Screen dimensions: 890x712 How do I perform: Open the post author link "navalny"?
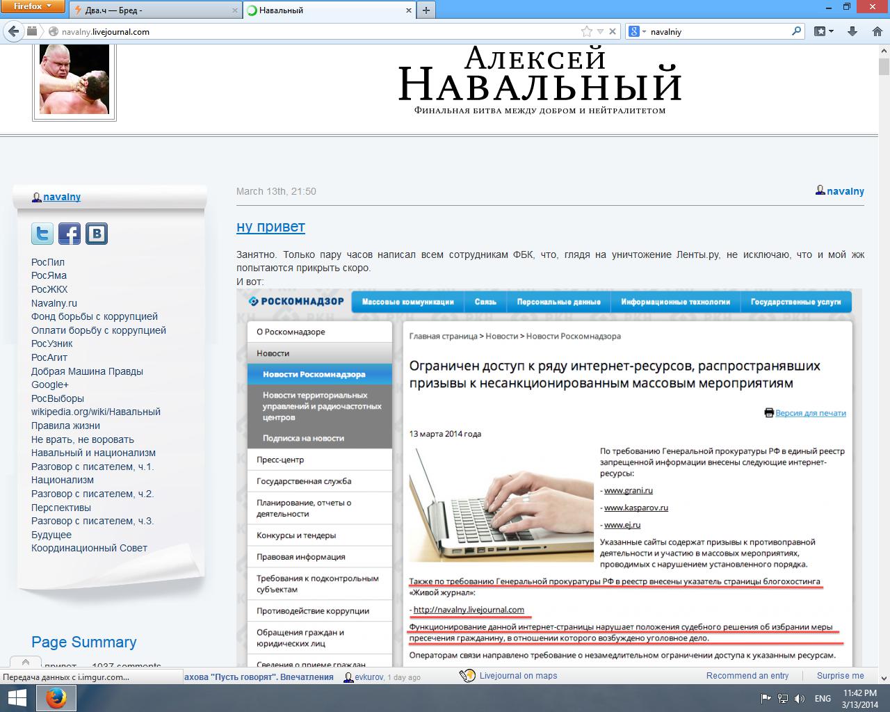pyautogui.click(x=845, y=191)
